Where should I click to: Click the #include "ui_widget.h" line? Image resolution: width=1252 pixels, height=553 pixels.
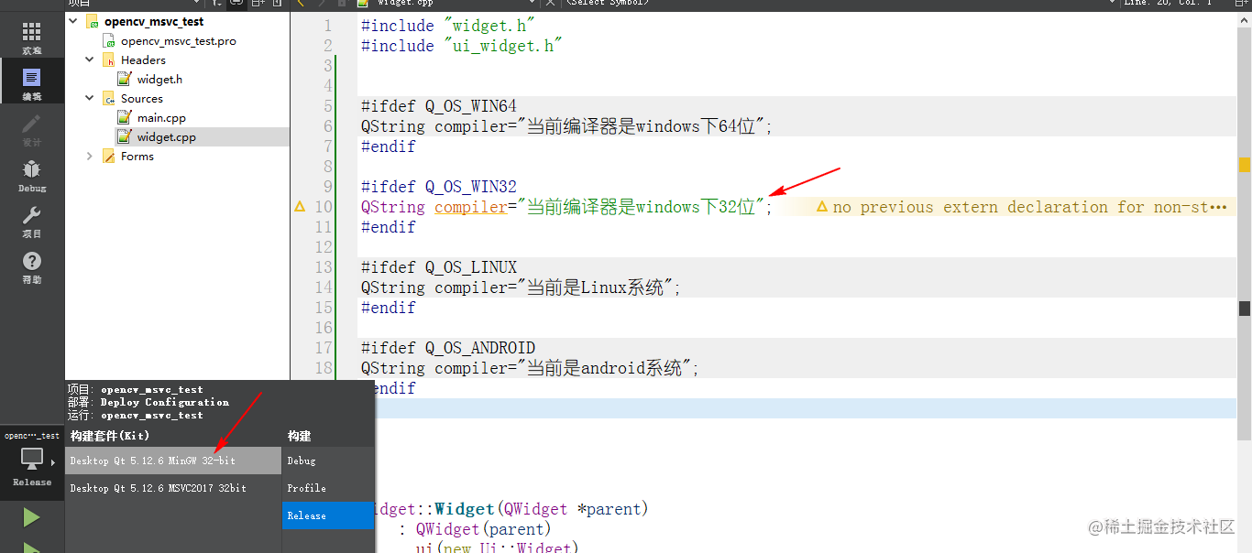(x=462, y=46)
